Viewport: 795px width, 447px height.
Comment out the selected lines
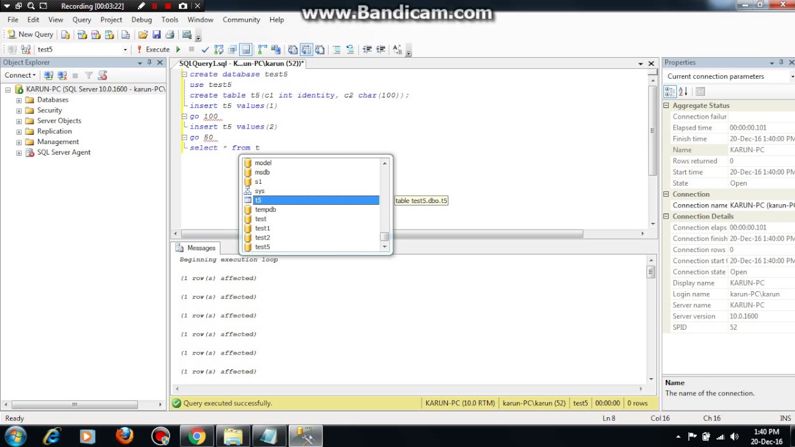pos(337,50)
